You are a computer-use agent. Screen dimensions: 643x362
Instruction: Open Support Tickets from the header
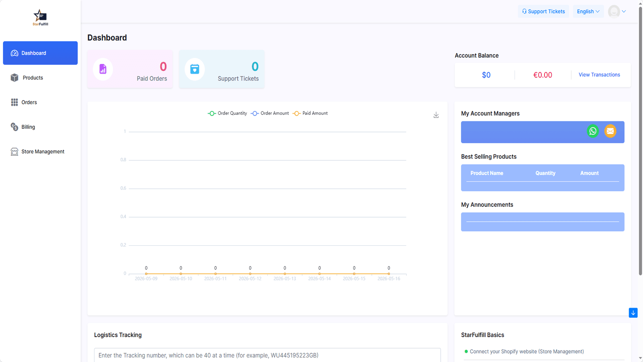coord(543,11)
